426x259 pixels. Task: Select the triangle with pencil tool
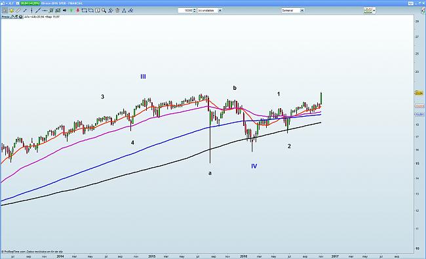tap(130, 10)
